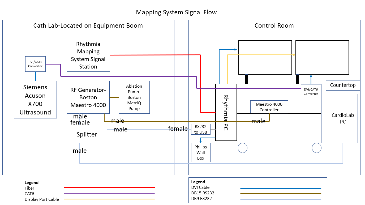Click the Rhythmia Mapping System Signal Station block

(x=88, y=55)
